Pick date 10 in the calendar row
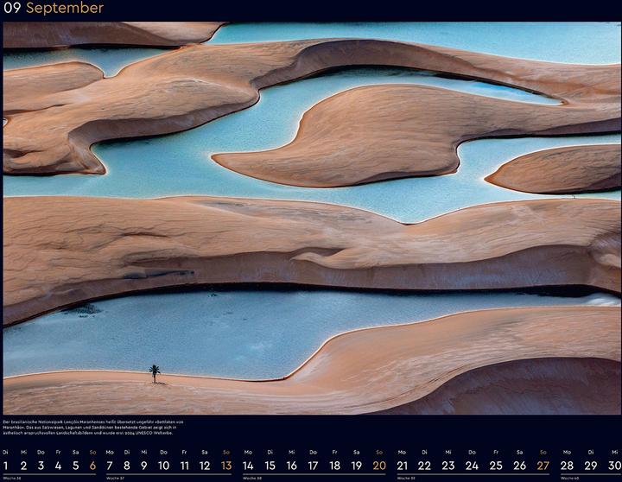This screenshot has width=622, height=482. [x=163, y=466]
